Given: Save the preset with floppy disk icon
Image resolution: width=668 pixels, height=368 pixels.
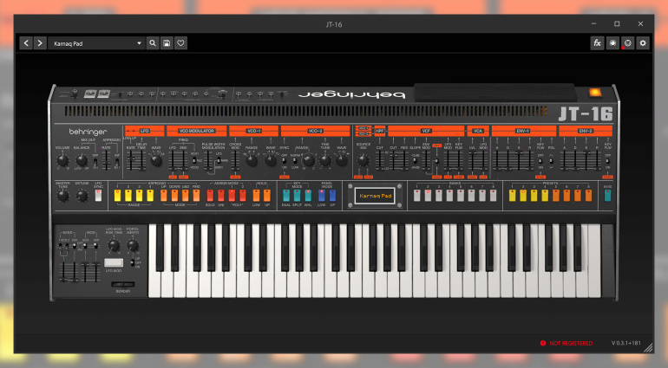Looking at the screenshot, I should 167,43.
